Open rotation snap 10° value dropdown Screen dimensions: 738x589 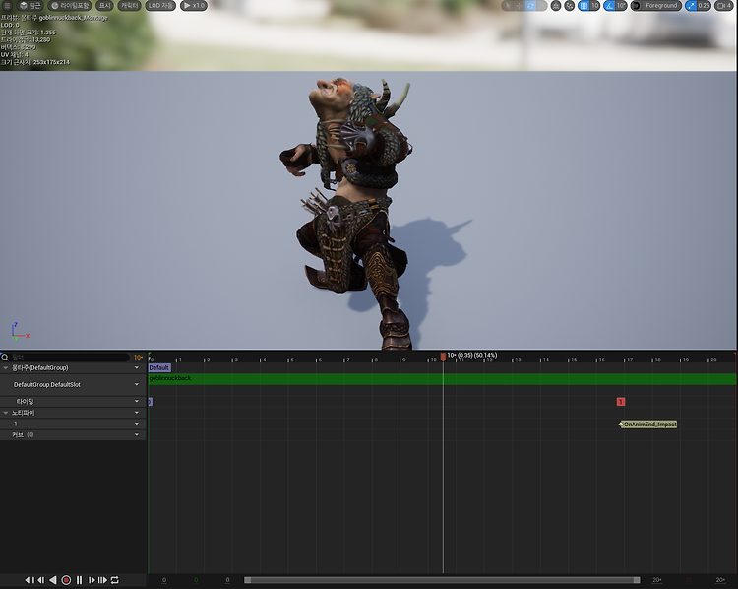tap(621, 6)
